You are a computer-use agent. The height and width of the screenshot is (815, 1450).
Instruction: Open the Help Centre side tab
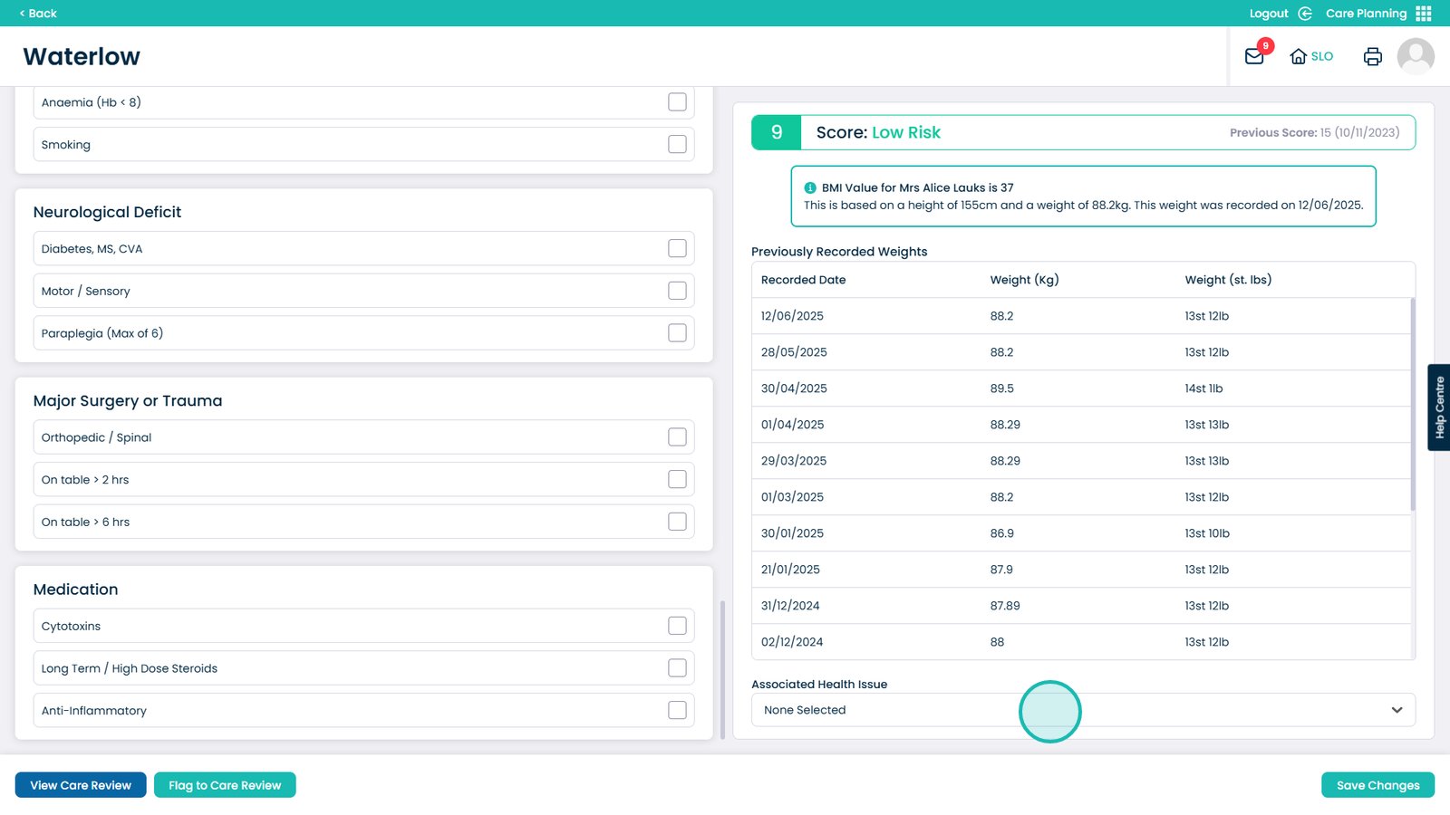[x=1439, y=407]
